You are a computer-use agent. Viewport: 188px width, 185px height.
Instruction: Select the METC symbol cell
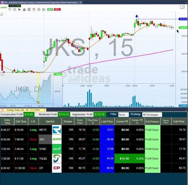(45, 130)
